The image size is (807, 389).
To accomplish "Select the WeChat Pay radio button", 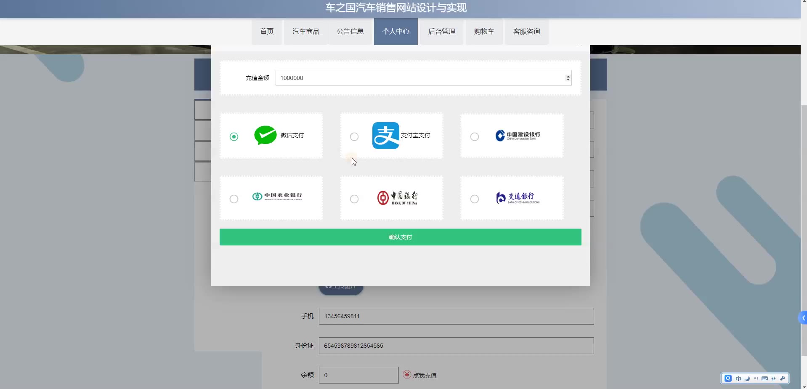I will click(234, 136).
